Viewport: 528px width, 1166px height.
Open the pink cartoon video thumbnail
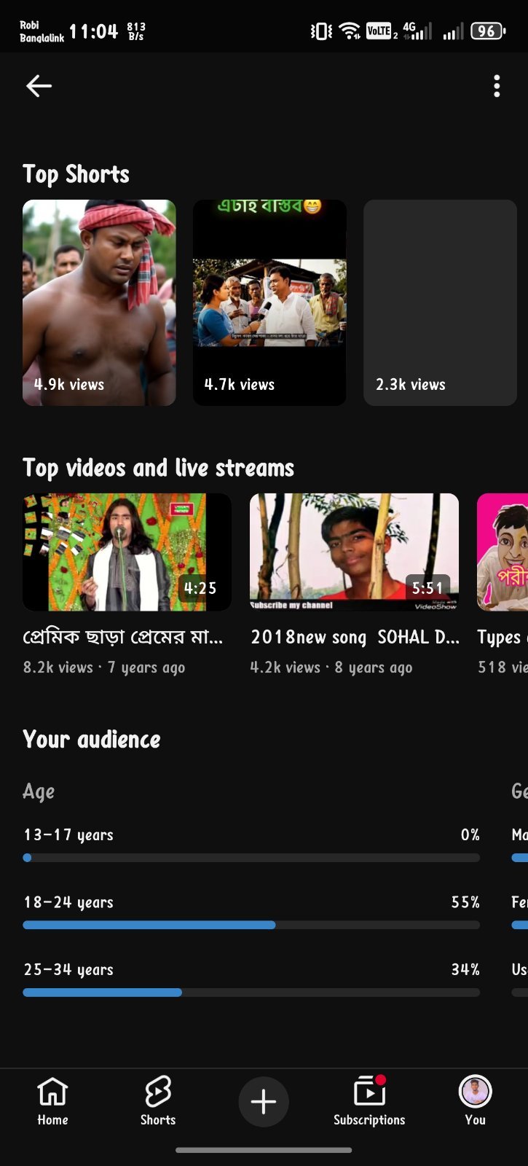click(503, 552)
